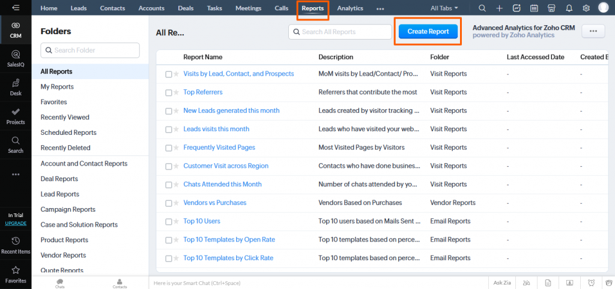
Task: Click the UPGRADE trial link
Action: coord(16,223)
